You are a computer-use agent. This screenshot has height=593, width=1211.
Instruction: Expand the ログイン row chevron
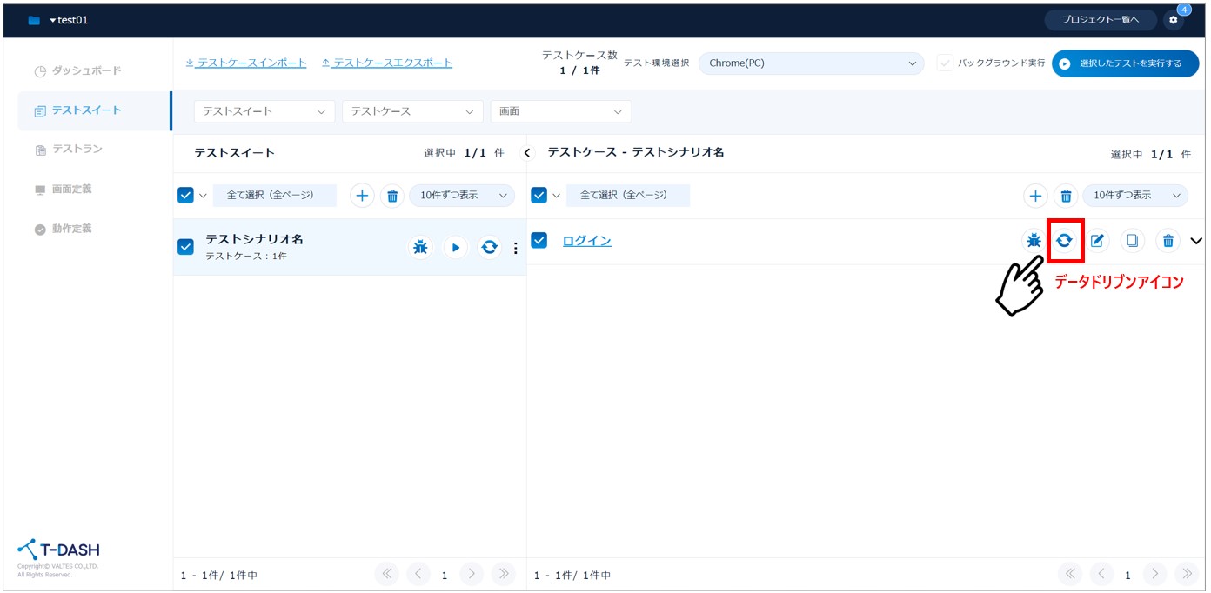pos(1196,241)
